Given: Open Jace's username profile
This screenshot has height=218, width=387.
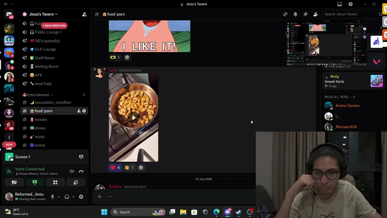Looking at the screenshot, I should tap(113, 70).
